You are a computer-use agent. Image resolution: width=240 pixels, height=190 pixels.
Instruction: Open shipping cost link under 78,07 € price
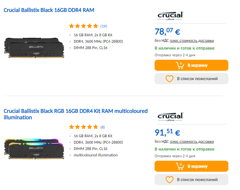click(x=192, y=41)
